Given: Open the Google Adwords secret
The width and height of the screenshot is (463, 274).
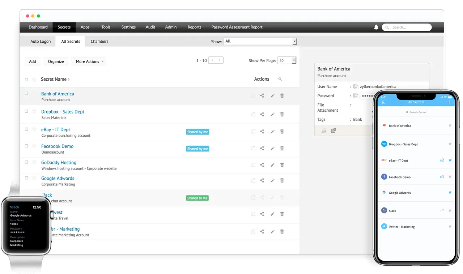Looking at the screenshot, I should point(58,178).
